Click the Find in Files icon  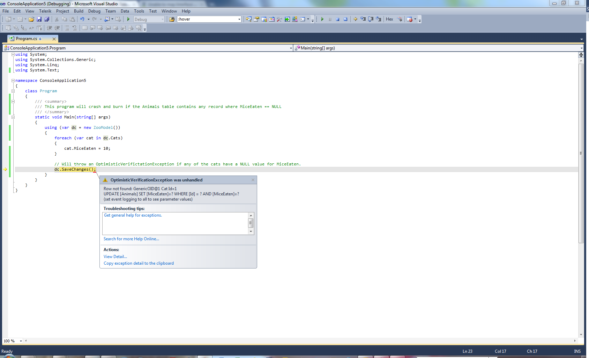[172, 19]
